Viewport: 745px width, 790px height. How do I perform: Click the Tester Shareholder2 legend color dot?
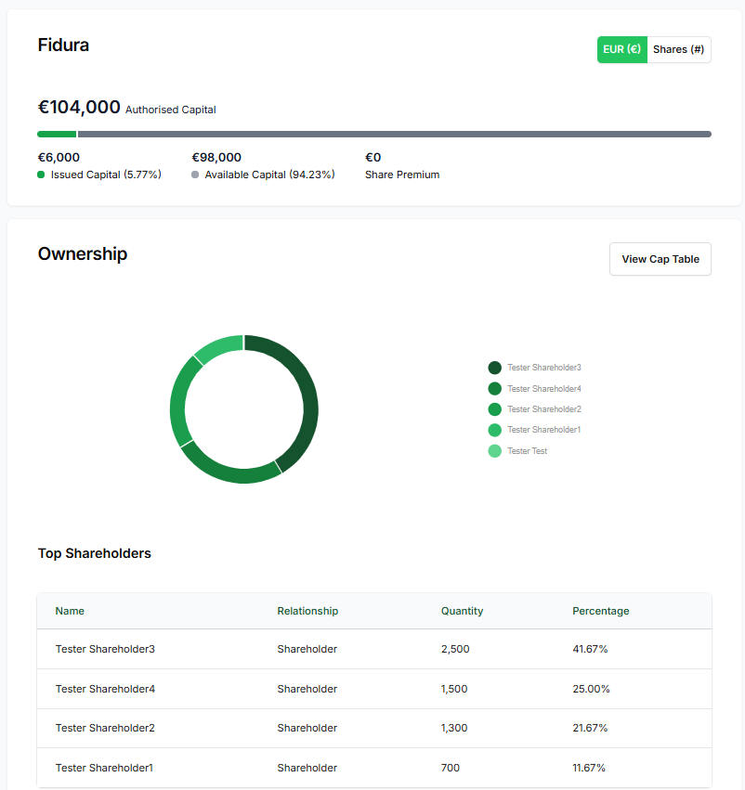coord(494,409)
